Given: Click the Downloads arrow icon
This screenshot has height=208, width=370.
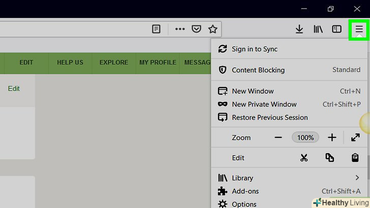Looking at the screenshot, I should click(299, 29).
